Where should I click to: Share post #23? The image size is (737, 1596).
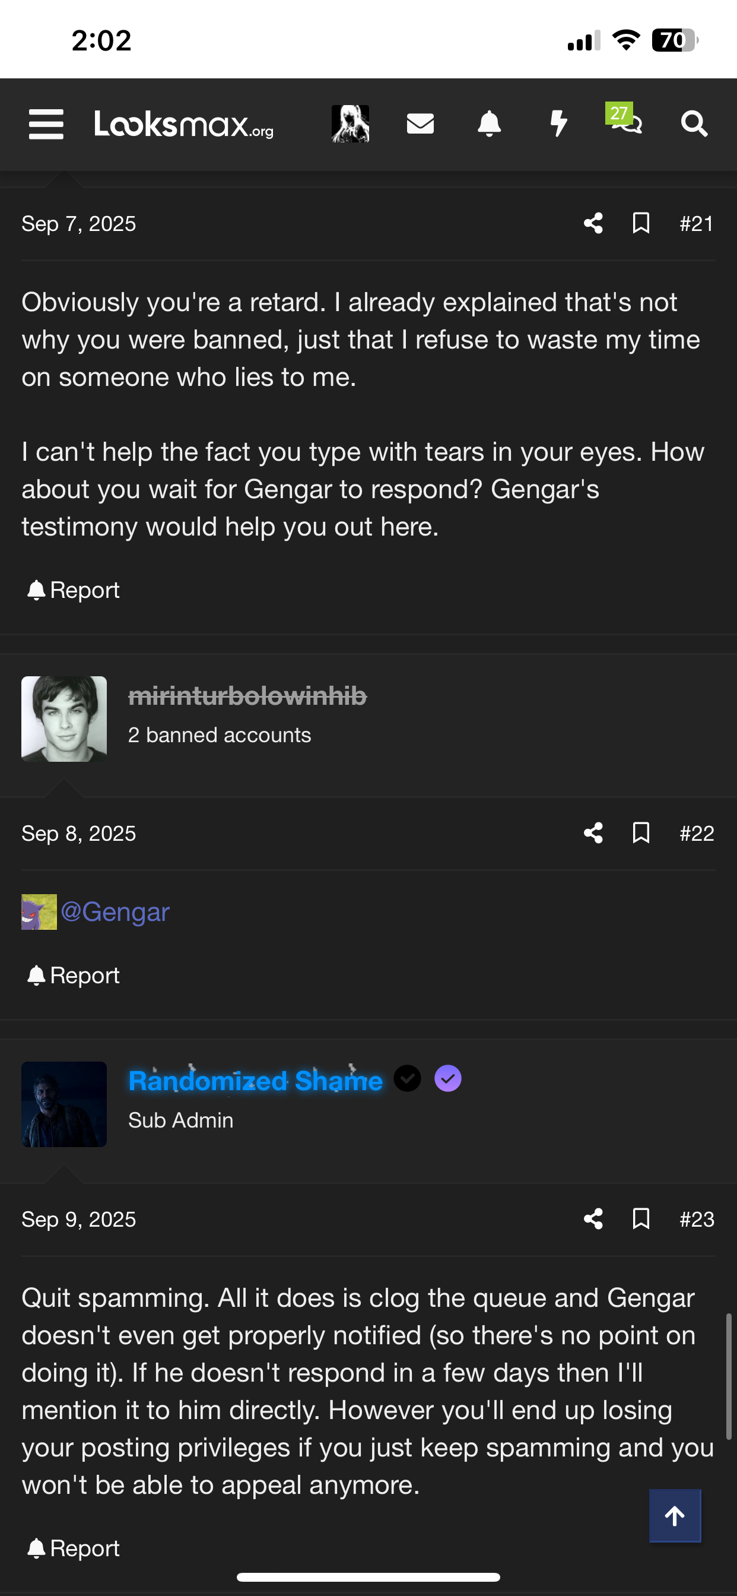point(593,1219)
